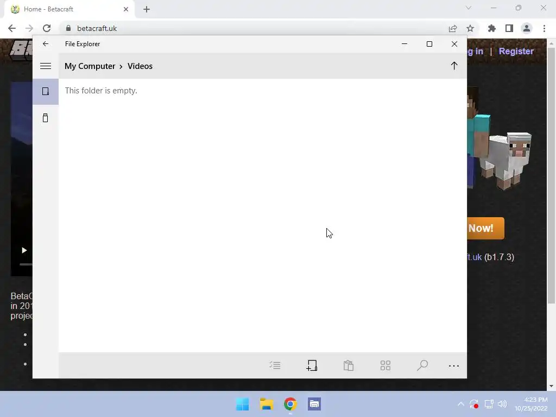Maximize the File Explorer window
Image resolution: width=556 pixels, height=417 pixels.
[429, 44]
